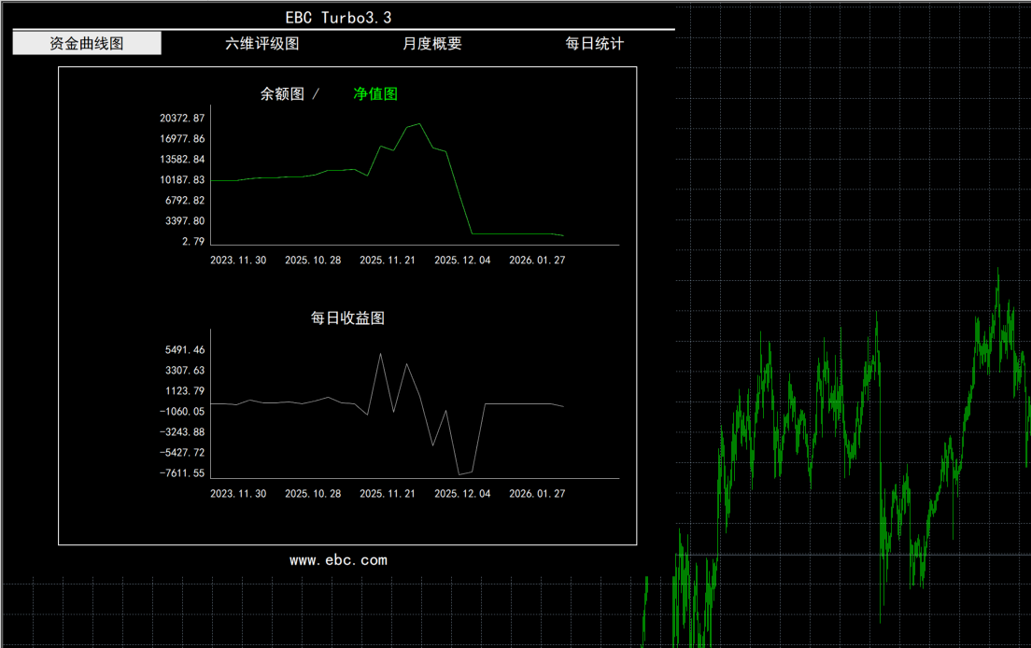Open the www.ebc.com link

[x=339, y=560]
